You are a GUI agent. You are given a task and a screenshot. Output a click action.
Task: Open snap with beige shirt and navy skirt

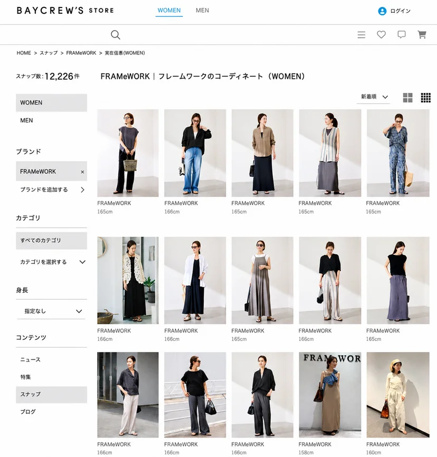[262, 153]
